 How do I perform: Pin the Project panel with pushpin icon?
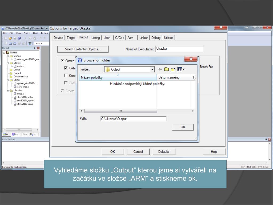click(34, 48)
